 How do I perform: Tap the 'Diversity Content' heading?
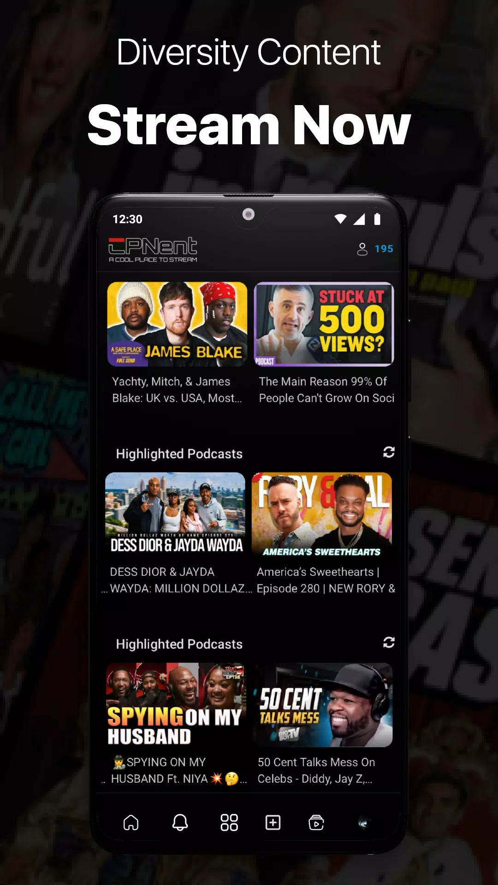tap(249, 53)
